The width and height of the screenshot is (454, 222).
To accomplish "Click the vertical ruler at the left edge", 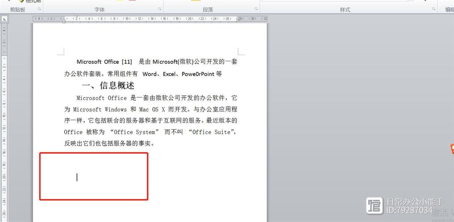I will 4,123.
